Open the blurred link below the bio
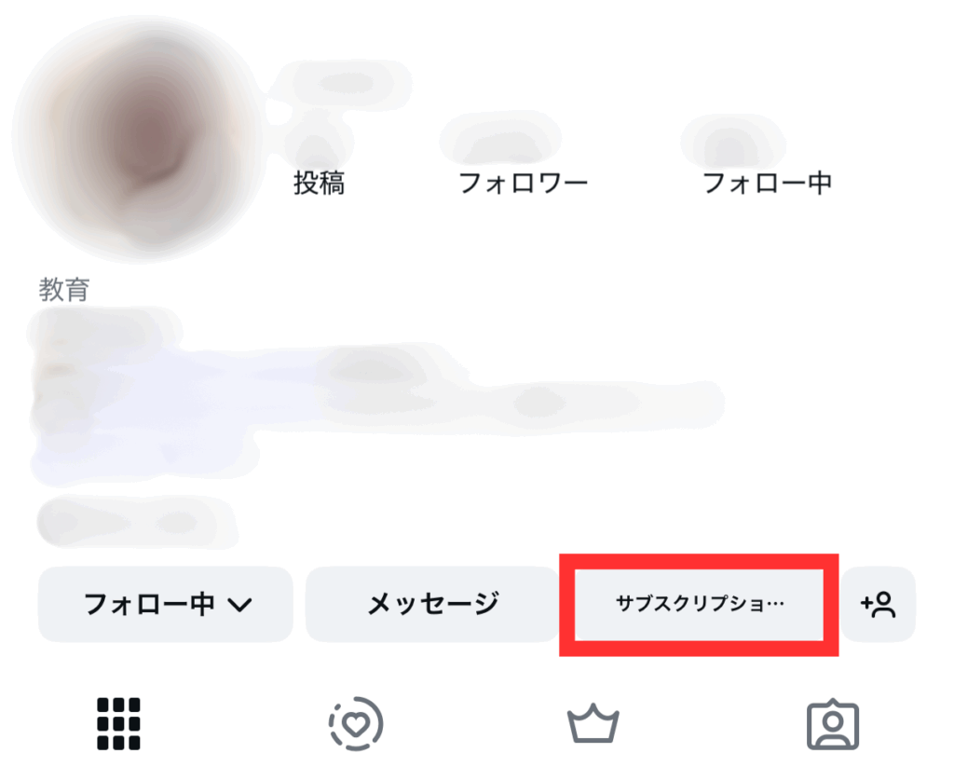The height and width of the screenshot is (780, 954). click(x=138, y=522)
